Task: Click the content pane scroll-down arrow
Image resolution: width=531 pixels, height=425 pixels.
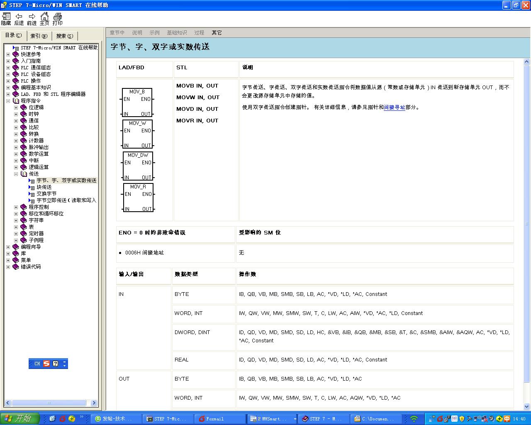Action: pos(527,407)
